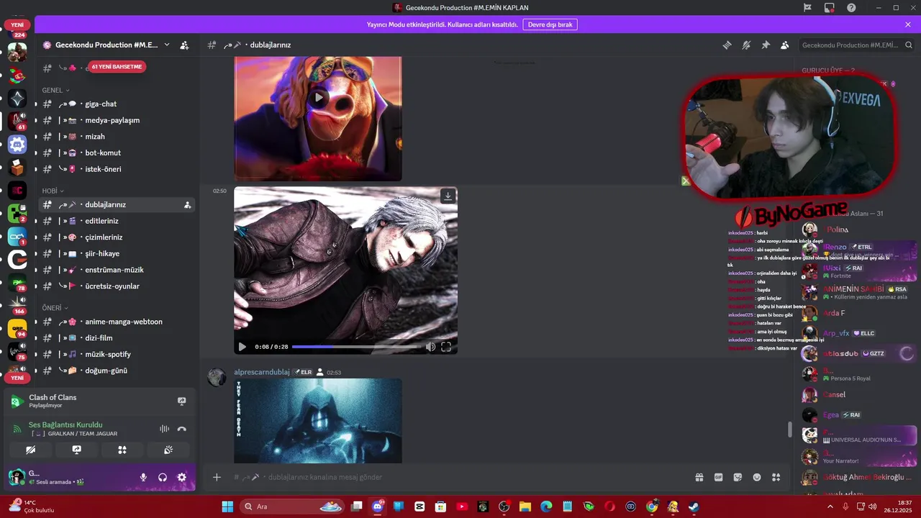Screen dimensions: 921x518
Task: Click 'Devre dışı bırak' streamer mode button
Action: click(x=550, y=24)
